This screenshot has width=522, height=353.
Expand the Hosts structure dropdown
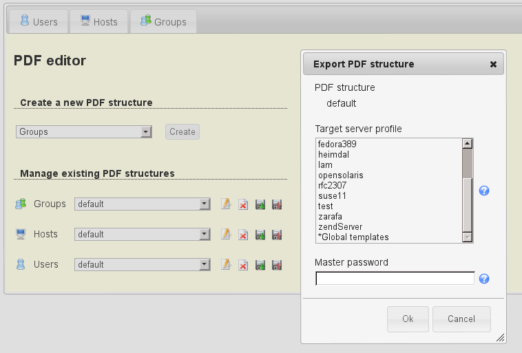coord(142,235)
